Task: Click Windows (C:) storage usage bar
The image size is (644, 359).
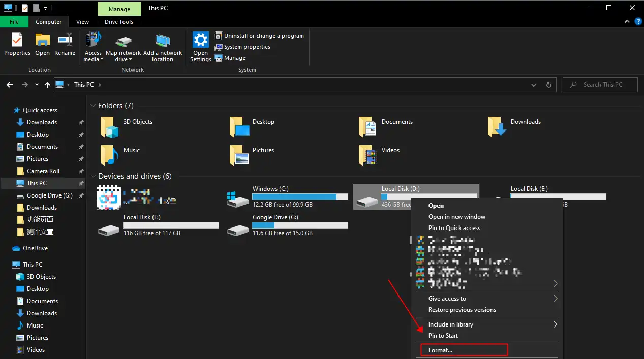Action: (x=300, y=197)
